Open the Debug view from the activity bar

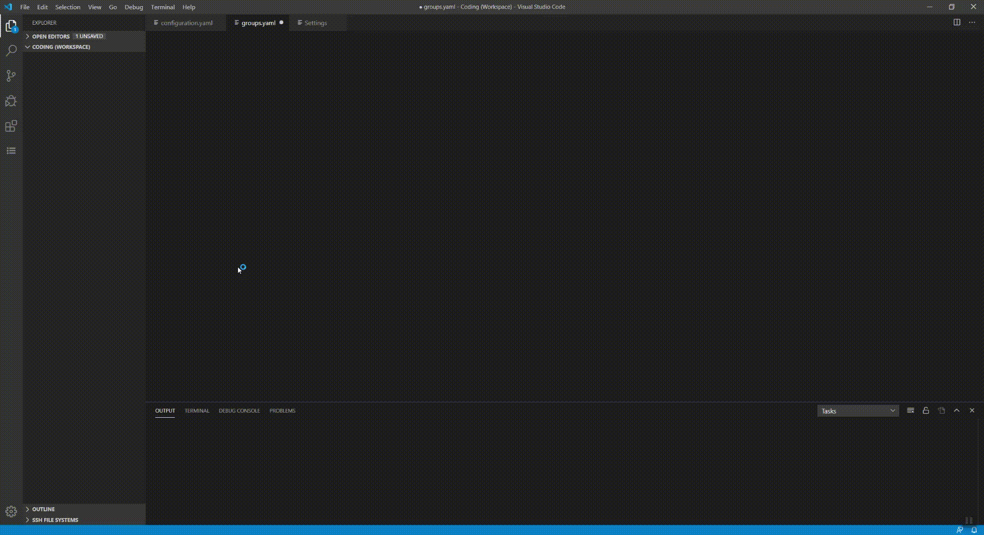click(x=11, y=101)
